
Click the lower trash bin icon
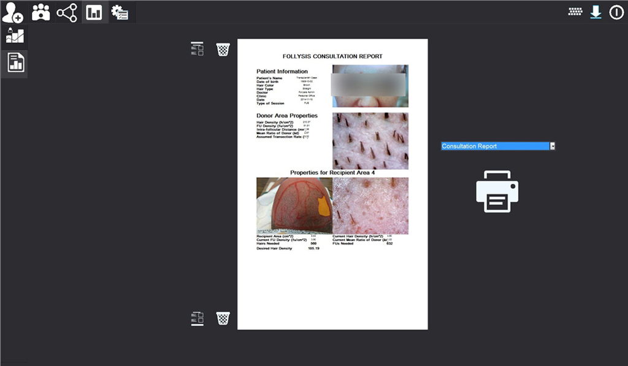(x=223, y=318)
